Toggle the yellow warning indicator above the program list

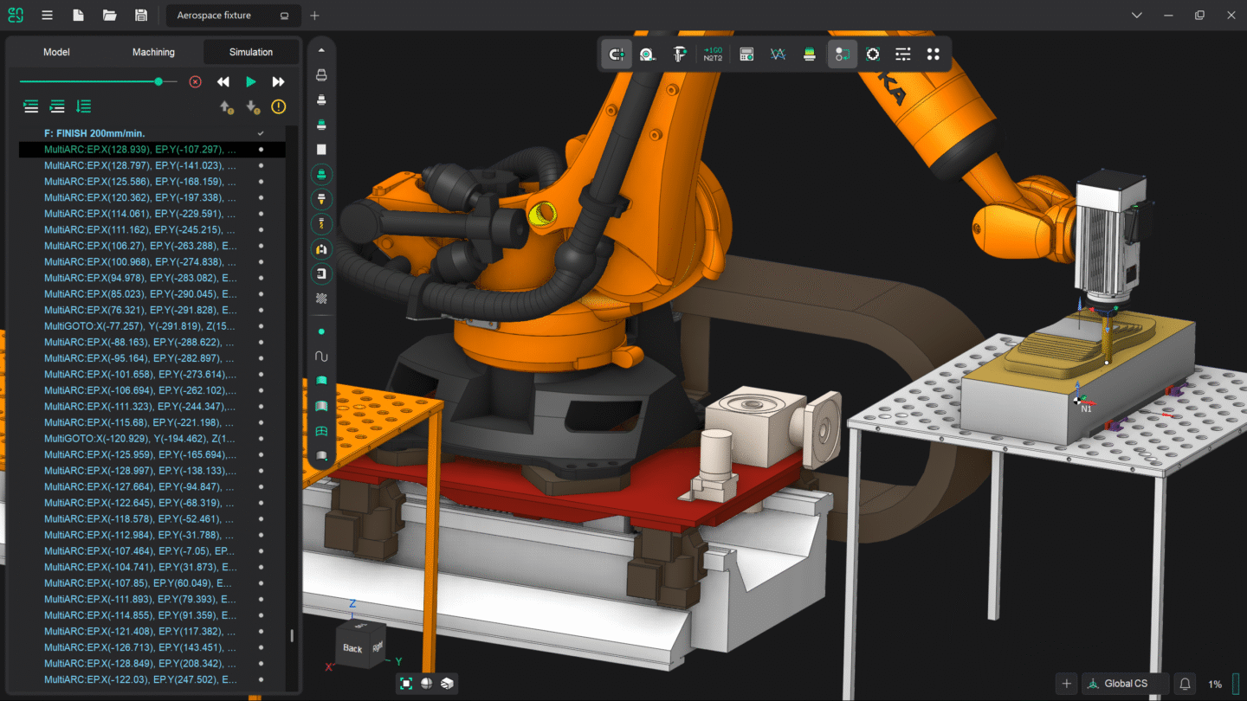click(x=277, y=106)
